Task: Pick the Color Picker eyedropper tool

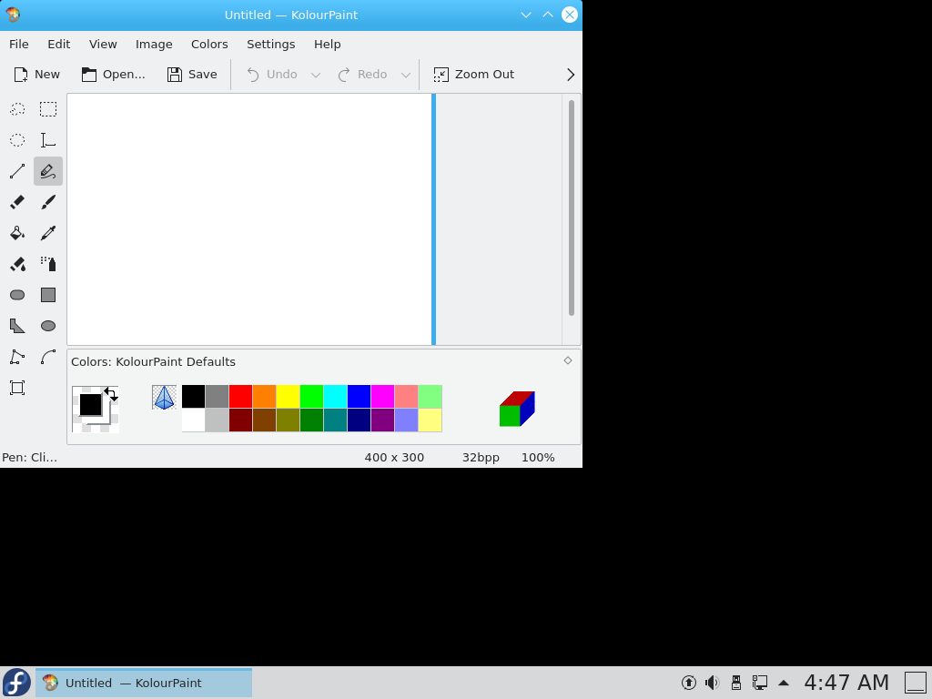Action: click(x=48, y=233)
